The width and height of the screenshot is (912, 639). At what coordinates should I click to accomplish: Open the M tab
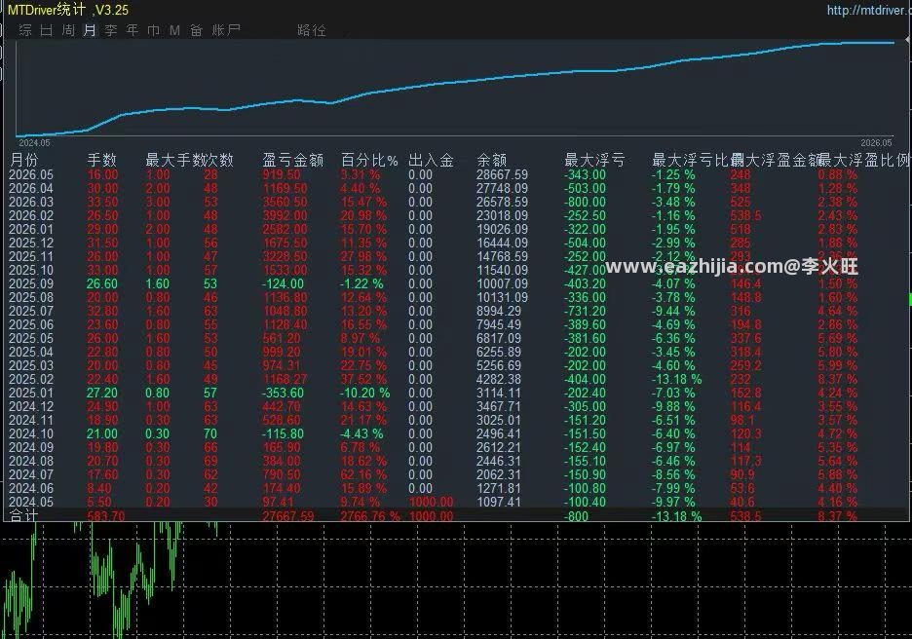point(174,30)
